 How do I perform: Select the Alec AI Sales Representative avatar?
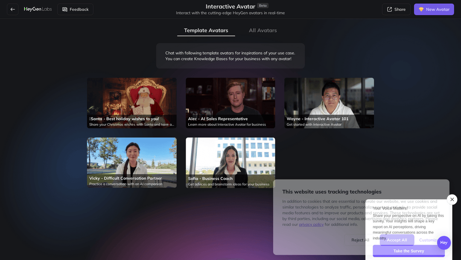pos(230,103)
